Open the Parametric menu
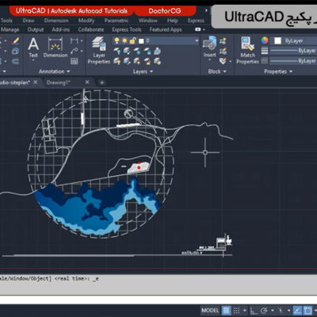The image size is (317, 317). pyautogui.click(x=116, y=21)
